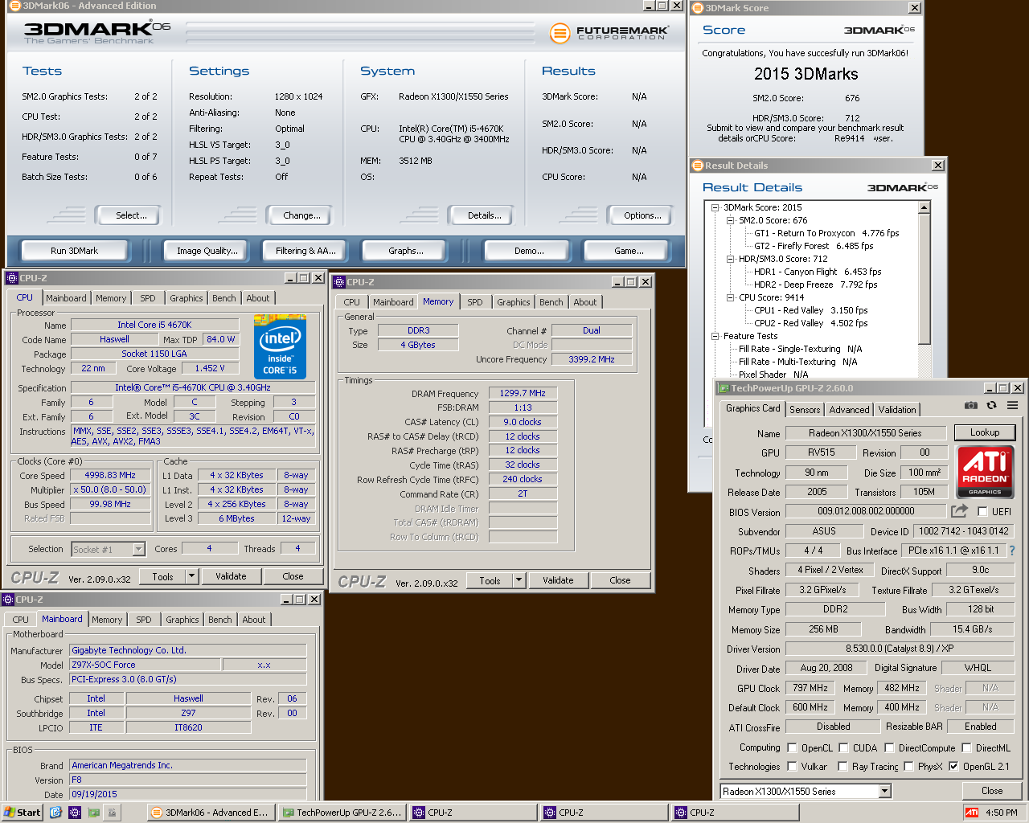The image size is (1029, 823).
Task: Click the Result Details vertical scrollbar thumb
Action: click(924, 280)
